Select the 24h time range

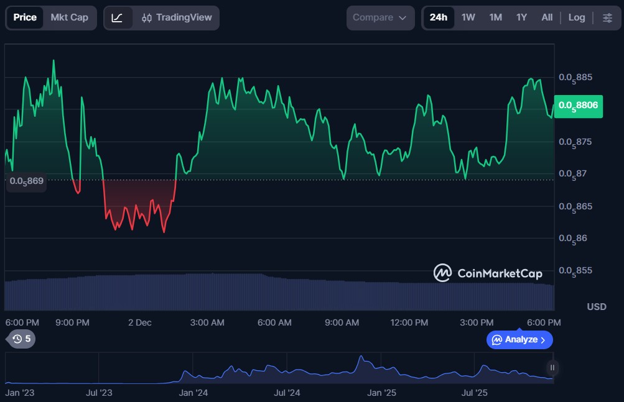pos(439,17)
